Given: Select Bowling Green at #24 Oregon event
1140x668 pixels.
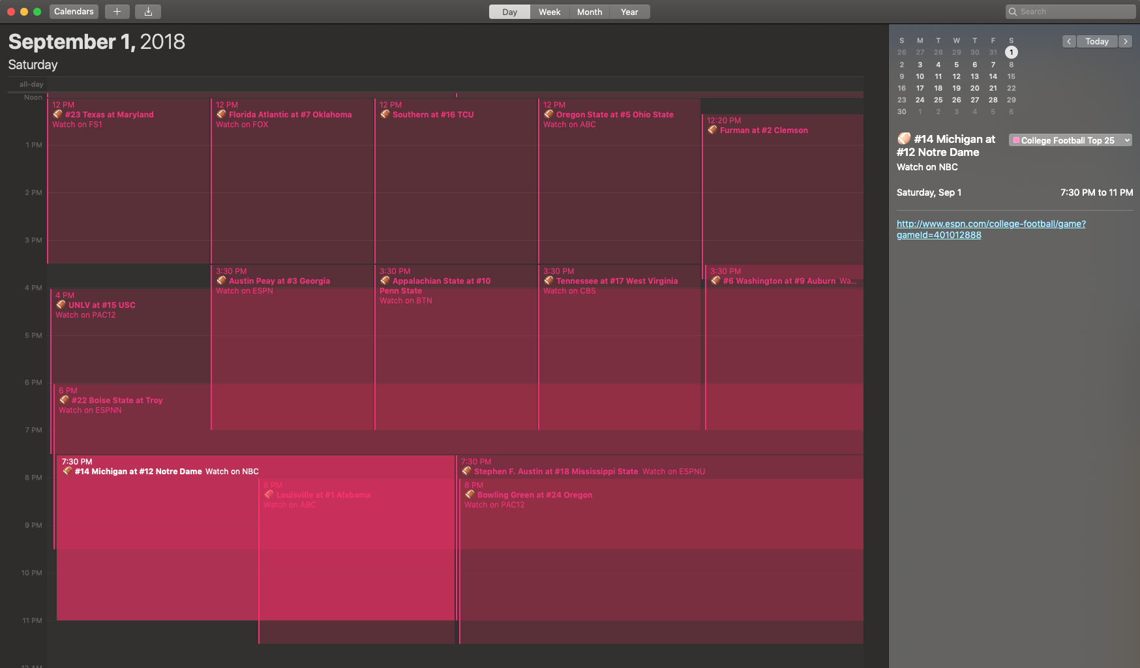Looking at the screenshot, I should coord(661,561).
